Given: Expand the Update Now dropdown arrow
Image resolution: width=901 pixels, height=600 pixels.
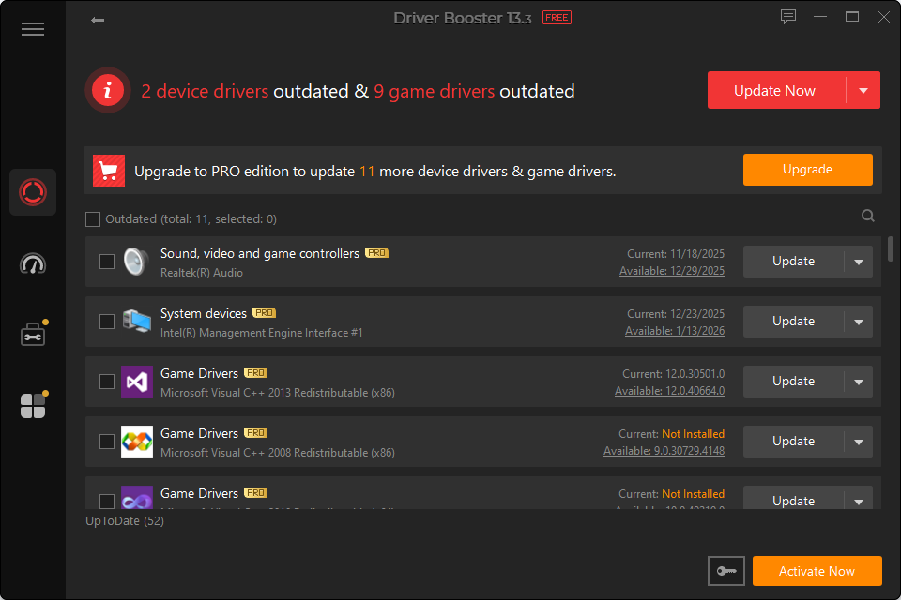Looking at the screenshot, I should [863, 91].
